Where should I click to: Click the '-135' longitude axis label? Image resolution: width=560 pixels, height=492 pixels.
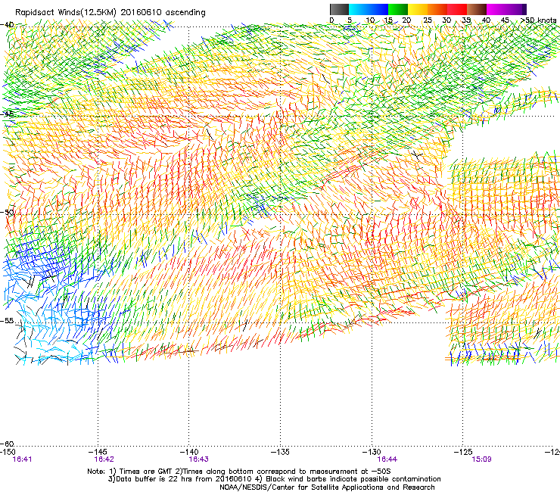[280, 452]
